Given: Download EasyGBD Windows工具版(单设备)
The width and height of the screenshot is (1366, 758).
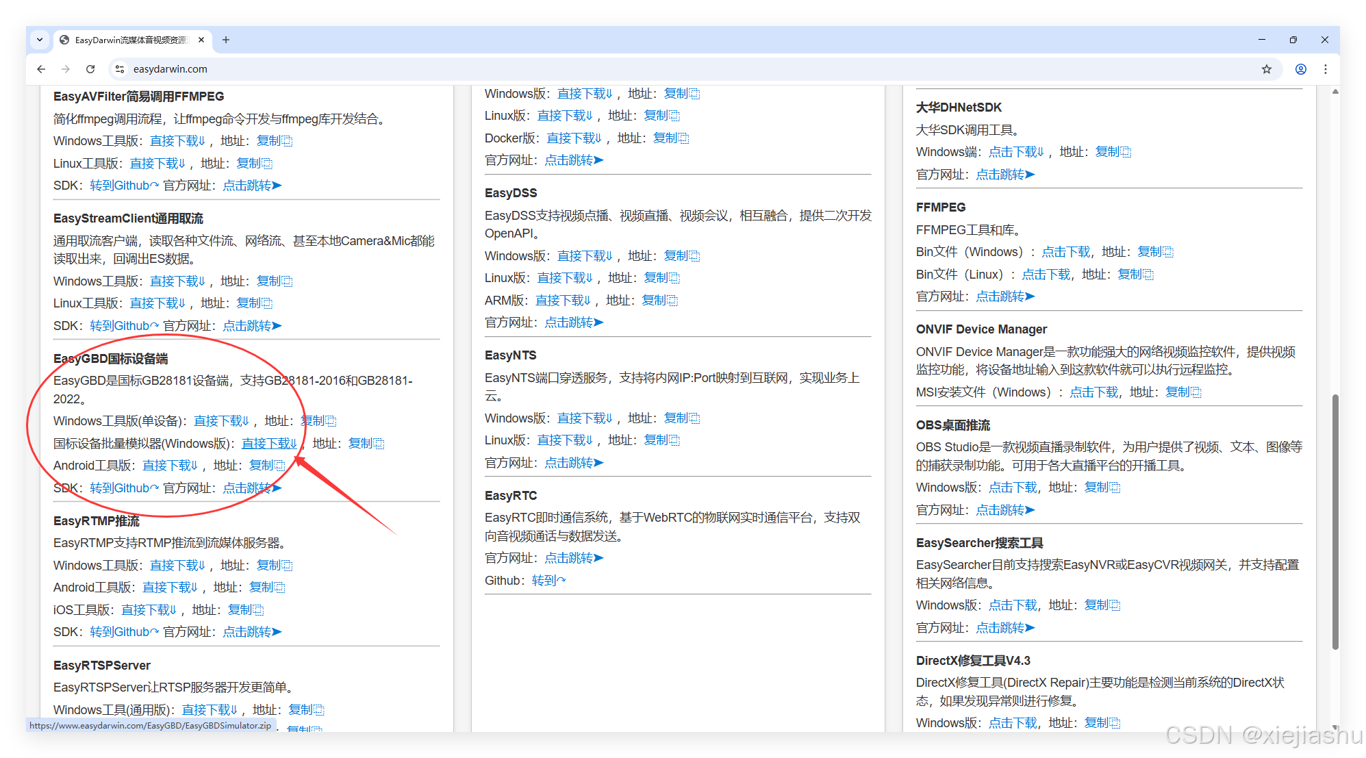Looking at the screenshot, I should tap(221, 421).
